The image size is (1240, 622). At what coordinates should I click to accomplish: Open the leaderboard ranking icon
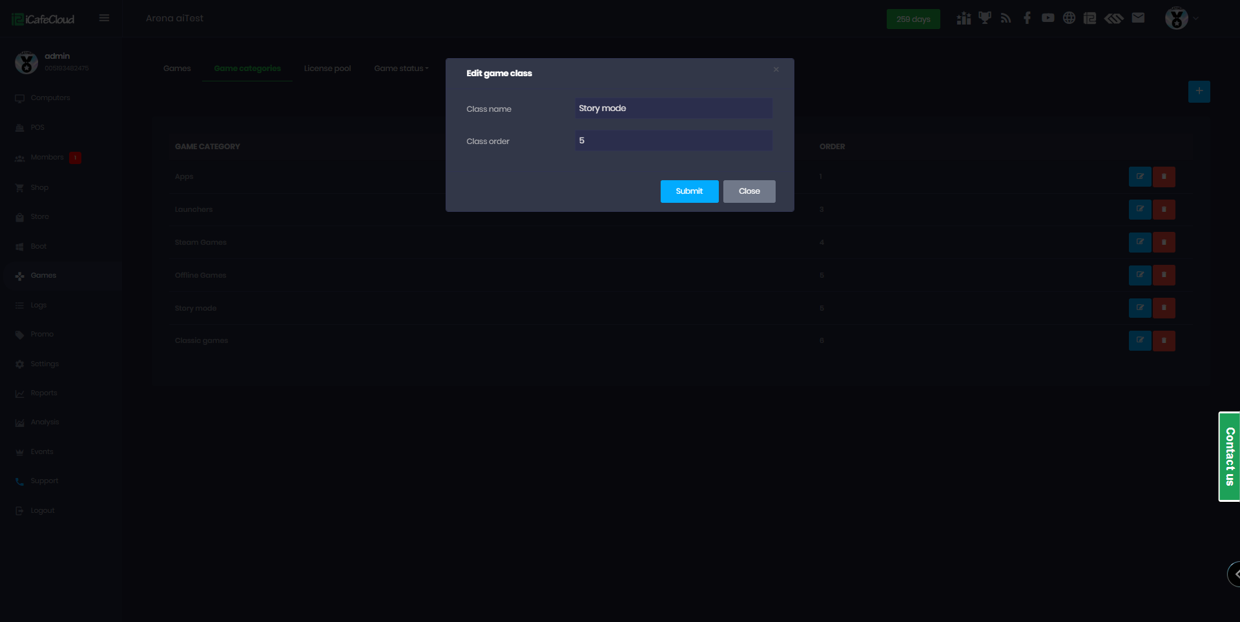[x=964, y=18]
